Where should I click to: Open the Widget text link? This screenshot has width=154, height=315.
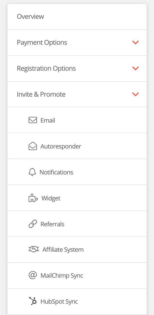click(51, 198)
